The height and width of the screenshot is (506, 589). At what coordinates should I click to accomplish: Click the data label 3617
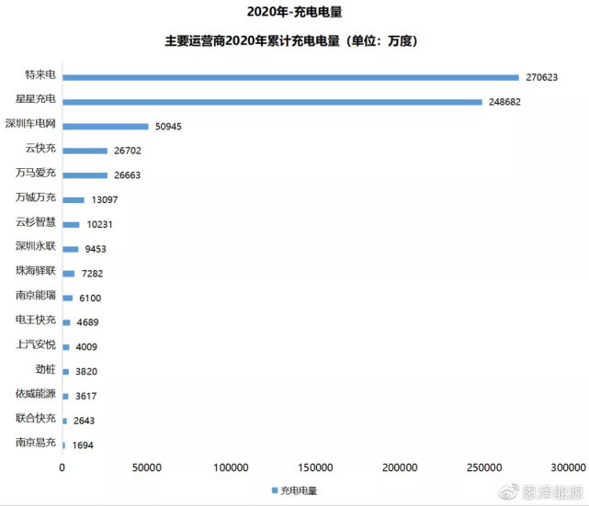86,397
